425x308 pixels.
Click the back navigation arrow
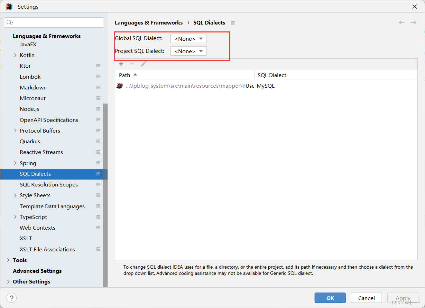[401, 22]
